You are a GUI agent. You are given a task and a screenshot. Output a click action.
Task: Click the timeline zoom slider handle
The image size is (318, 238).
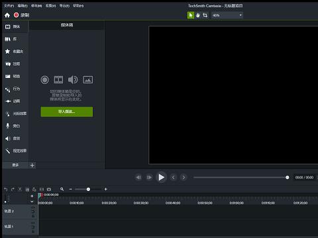tap(88, 189)
